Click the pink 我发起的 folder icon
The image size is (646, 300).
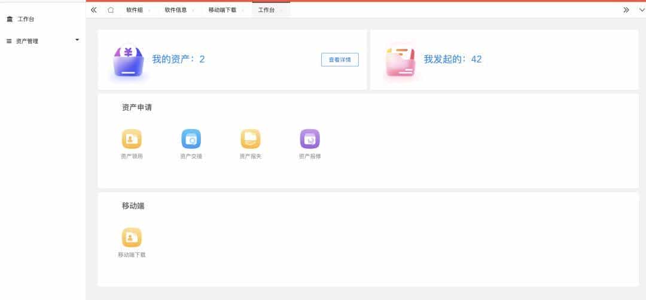pyautogui.click(x=400, y=62)
